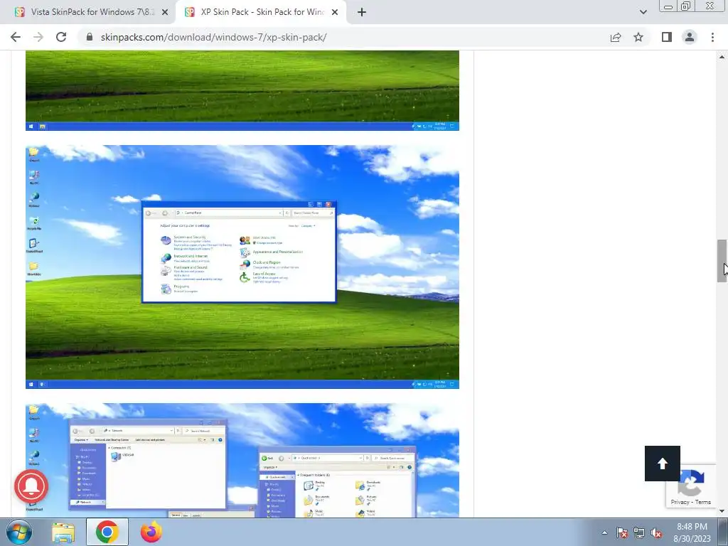This screenshot has width=728, height=546.
Task: Click the muted volume tray icon
Action: coord(656,532)
